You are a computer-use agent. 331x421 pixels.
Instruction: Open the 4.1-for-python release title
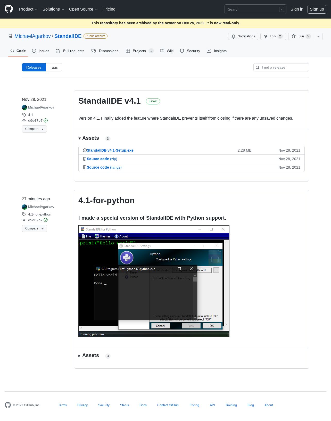[x=106, y=200]
